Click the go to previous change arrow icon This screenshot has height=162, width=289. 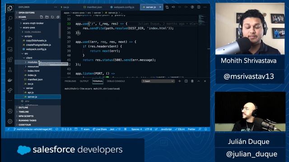pyautogui.click(x=173, y=7)
